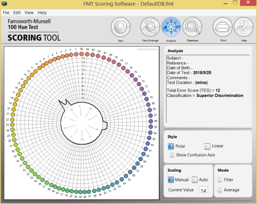Screen dimensions: 257x204
Task: Click color cap number 33
Action: point(31,171)
